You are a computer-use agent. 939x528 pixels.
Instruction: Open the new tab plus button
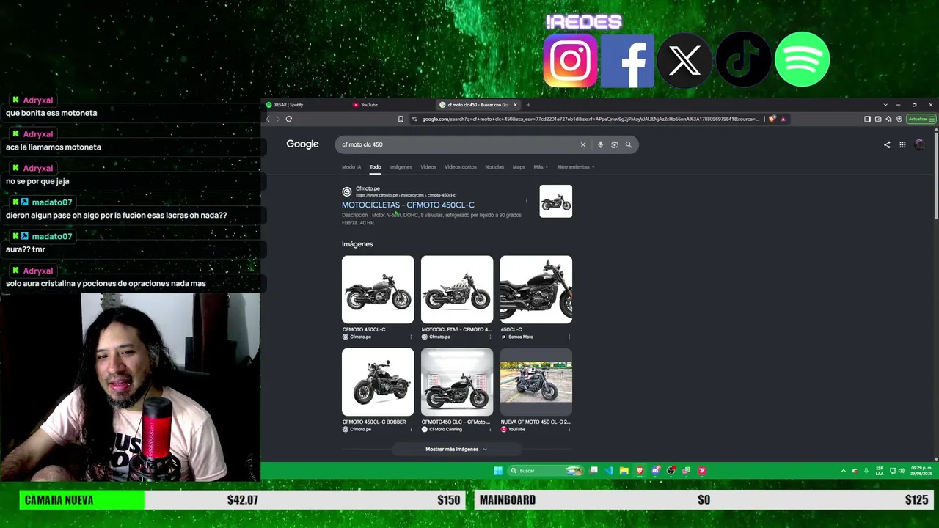(528, 105)
